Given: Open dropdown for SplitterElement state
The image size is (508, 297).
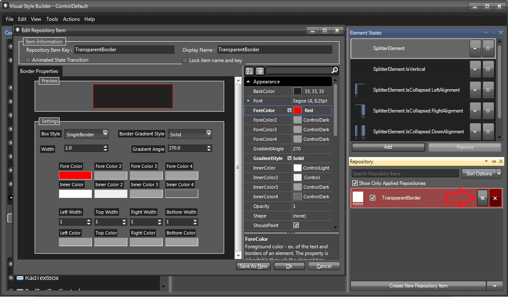Looking at the screenshot, I should [x=475, y=48].
